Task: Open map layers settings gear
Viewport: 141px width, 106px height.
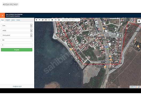Action: [139, 21]
